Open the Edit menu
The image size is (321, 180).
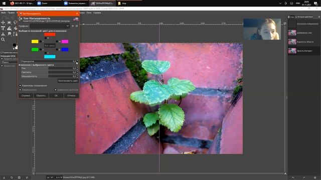[11, 12]
